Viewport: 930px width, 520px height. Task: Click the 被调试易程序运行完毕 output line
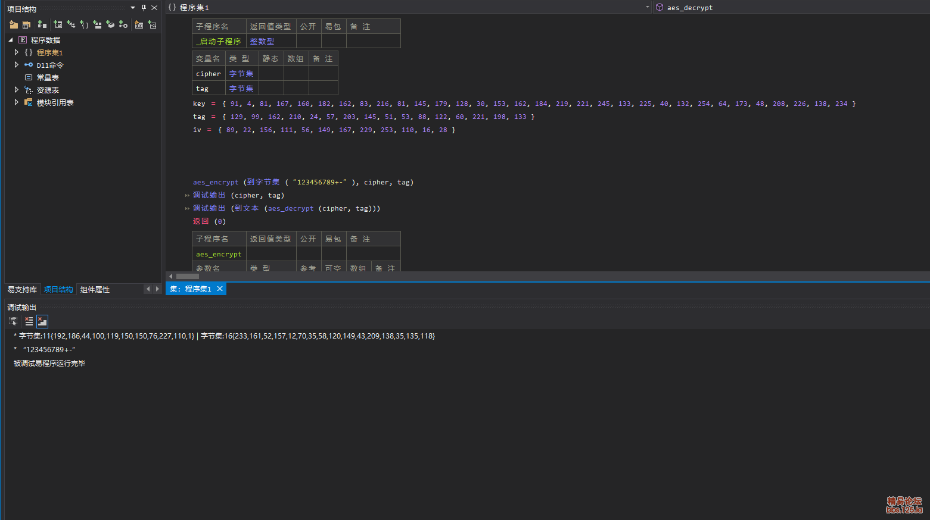pos(49,363)
